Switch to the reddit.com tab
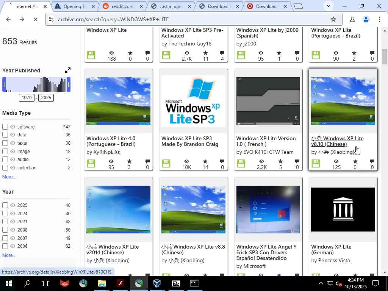Image resolution: width=388 pixels, height=291 pixels. tap(122, 6)
